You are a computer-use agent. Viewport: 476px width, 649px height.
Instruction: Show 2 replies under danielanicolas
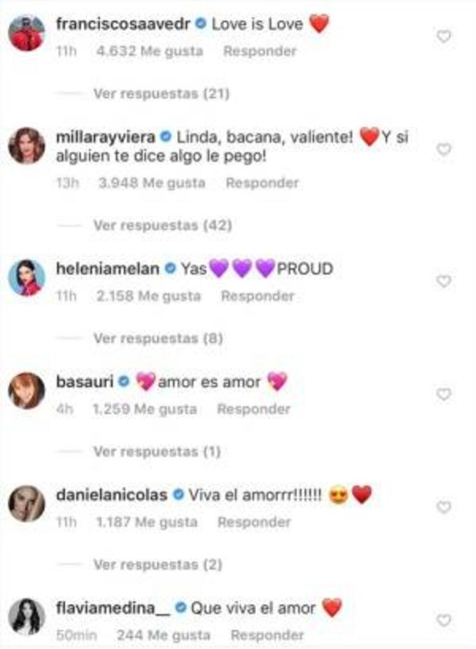point(158,564)
